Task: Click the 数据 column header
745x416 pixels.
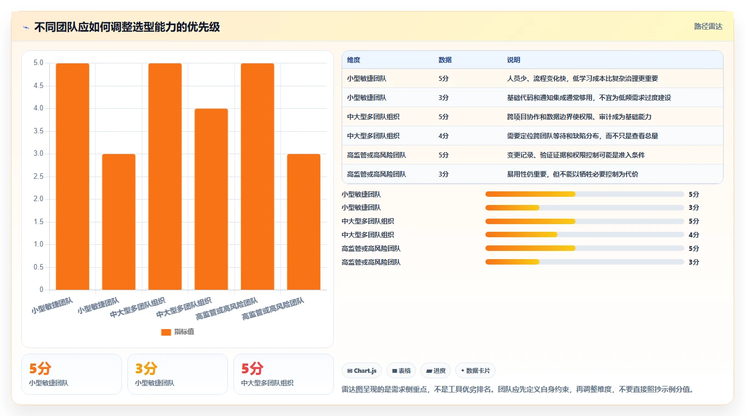Action: 445,60
